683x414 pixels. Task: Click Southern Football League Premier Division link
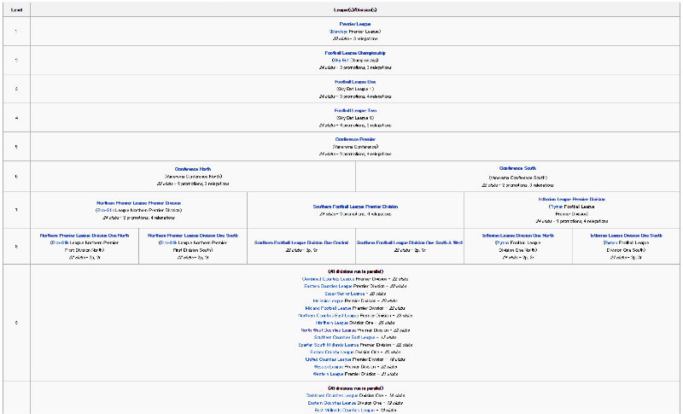pos(355,207)
